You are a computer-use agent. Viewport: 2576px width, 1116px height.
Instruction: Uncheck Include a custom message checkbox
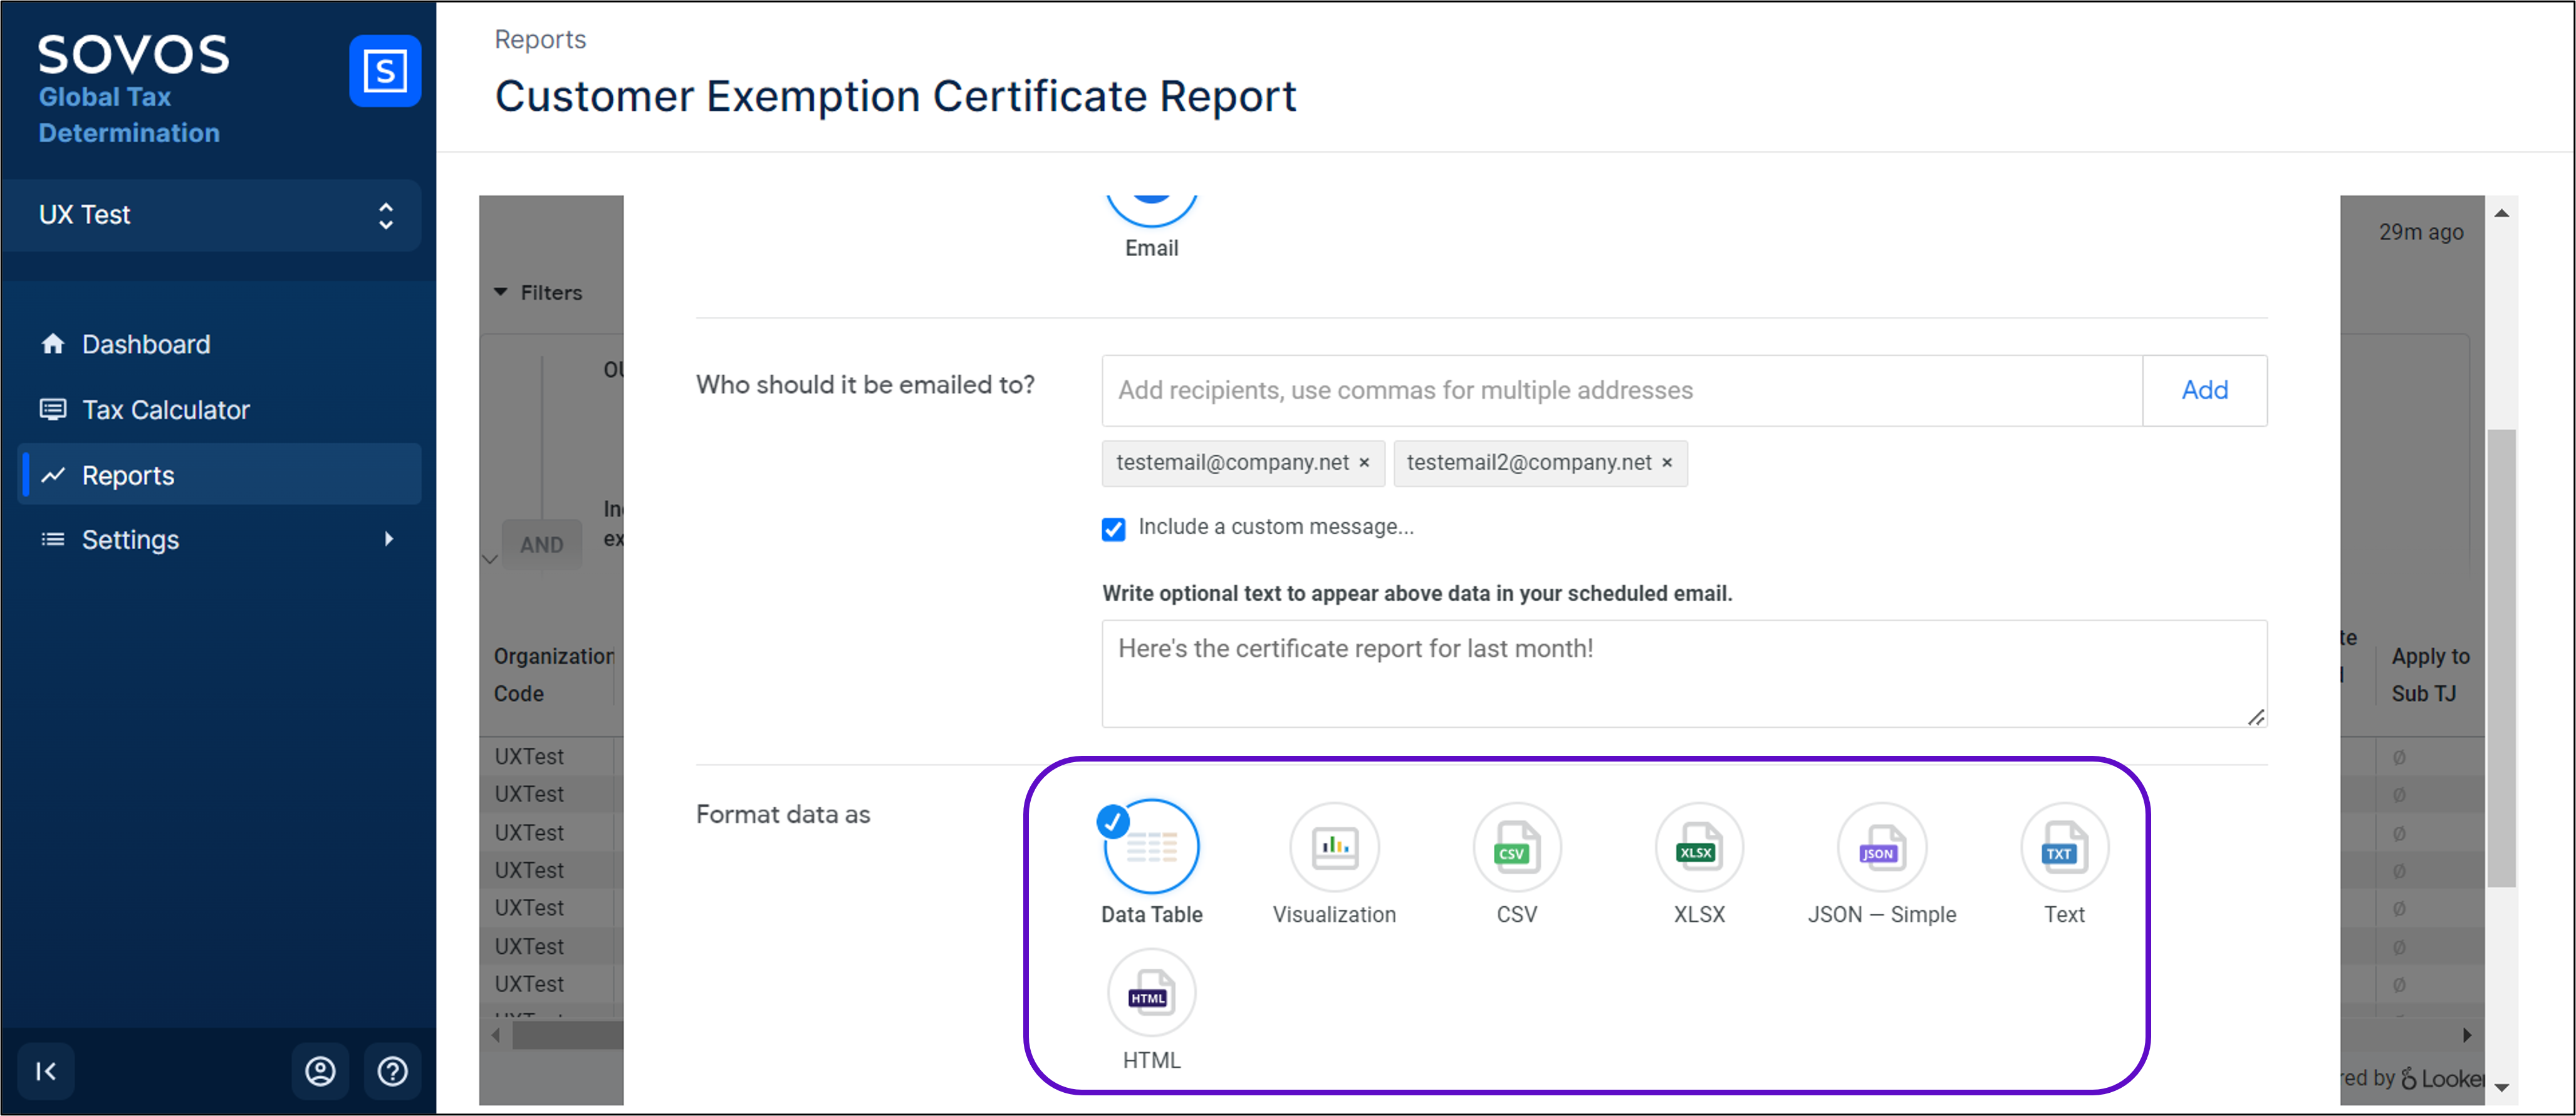point(1113,529)
